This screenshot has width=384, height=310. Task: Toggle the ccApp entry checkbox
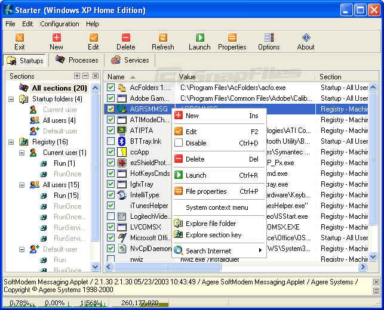coord(110,152)
